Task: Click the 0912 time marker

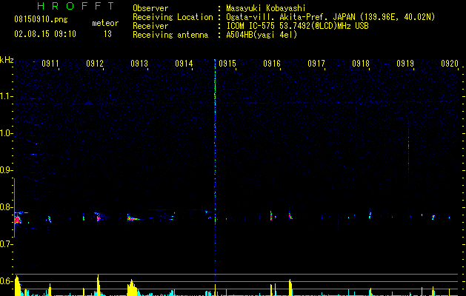Action: point(95,64)
